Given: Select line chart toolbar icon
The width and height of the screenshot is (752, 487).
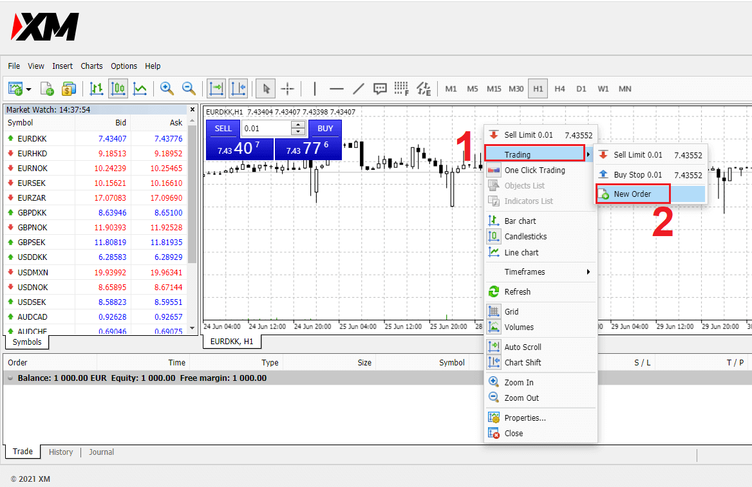Looking at the screenshot, I should [140, 89].
